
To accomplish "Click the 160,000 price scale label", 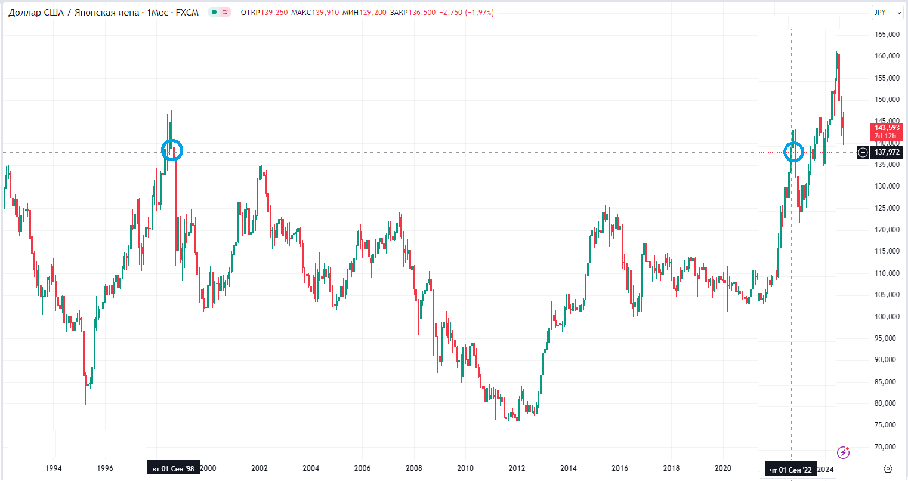I will coord(887,56).
